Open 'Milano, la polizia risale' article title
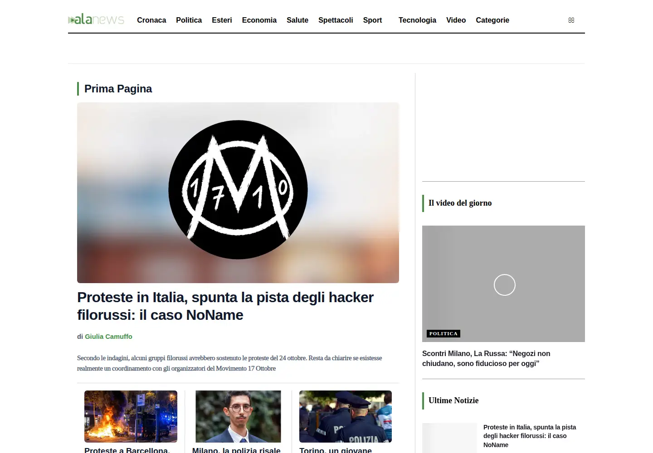 click(x=236, y=450)
